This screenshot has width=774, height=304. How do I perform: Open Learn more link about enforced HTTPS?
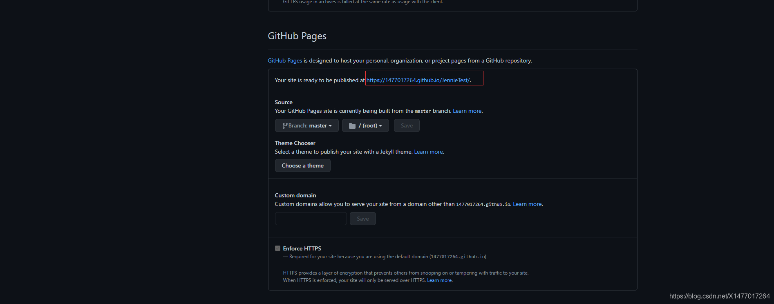click(439, 280)
